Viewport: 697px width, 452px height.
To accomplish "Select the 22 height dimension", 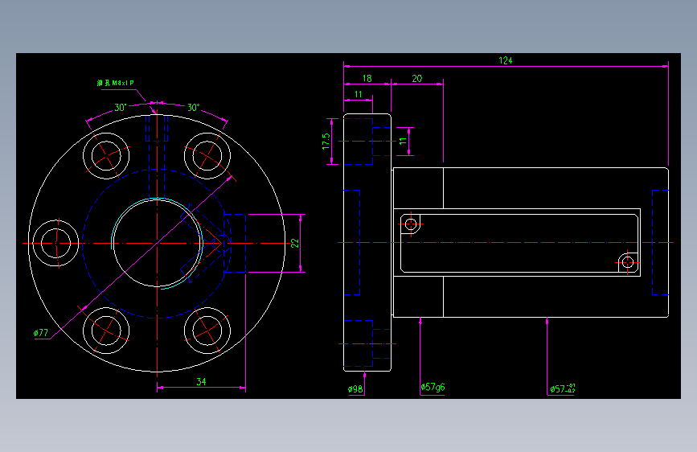I will (x=295, y=244).
